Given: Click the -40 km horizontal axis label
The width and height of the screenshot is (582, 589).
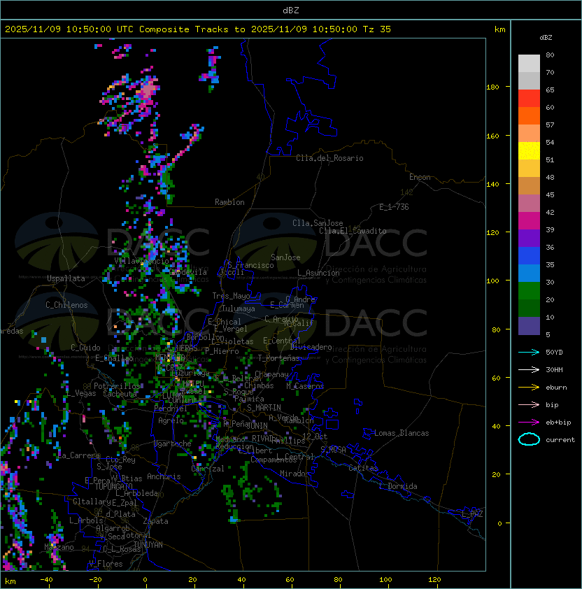Looking at the screenshot, I should [47, 580].
